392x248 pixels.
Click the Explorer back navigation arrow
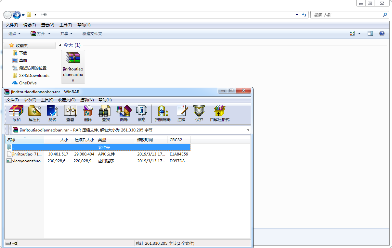point(7,15)
